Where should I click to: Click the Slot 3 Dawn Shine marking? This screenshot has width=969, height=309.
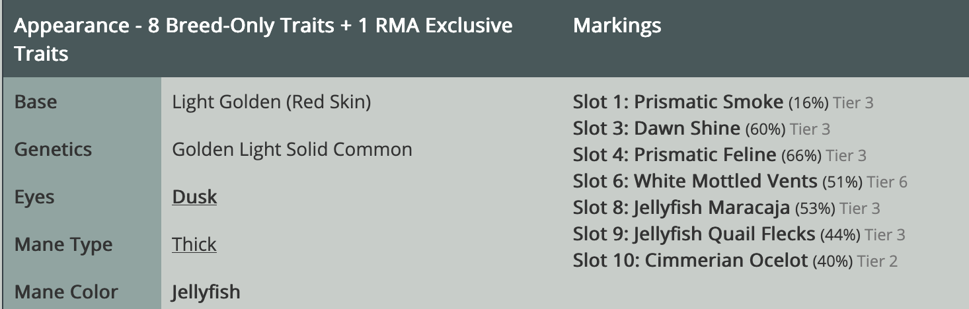(x=656, y=129)
